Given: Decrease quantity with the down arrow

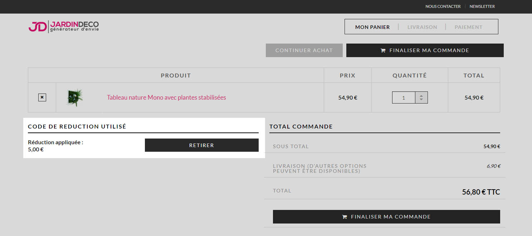Looking at the screenshot, I should pos(421,100).
